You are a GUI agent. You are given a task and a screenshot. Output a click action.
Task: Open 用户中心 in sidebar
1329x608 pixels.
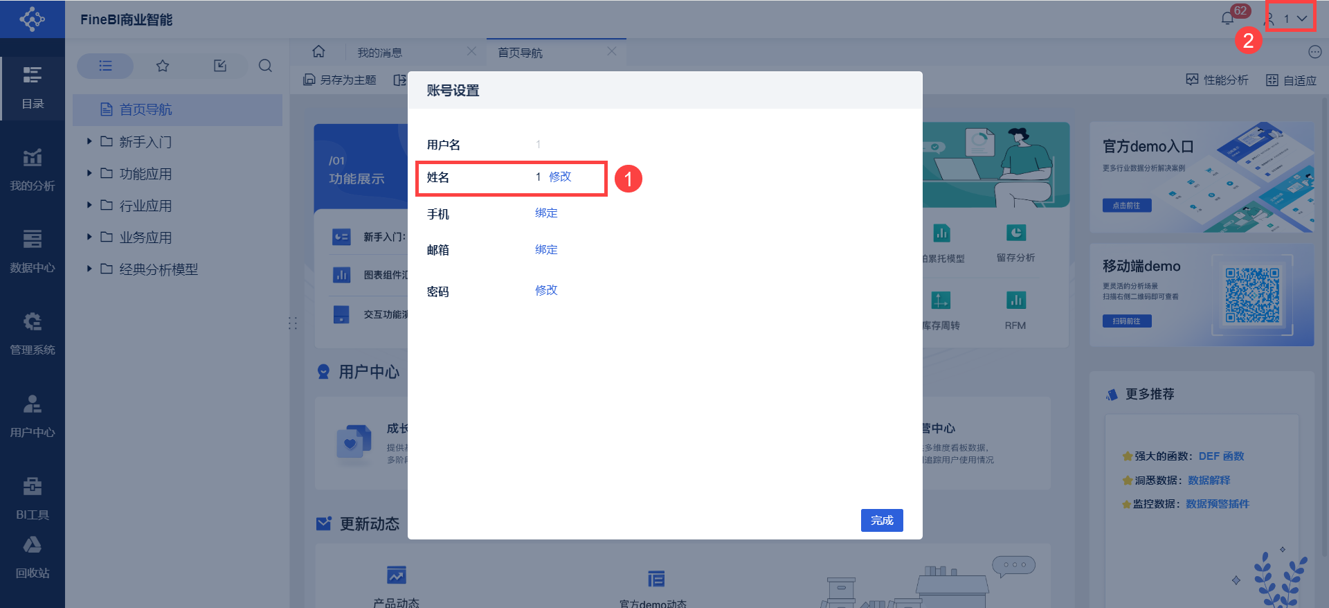(x=33, y=417)
